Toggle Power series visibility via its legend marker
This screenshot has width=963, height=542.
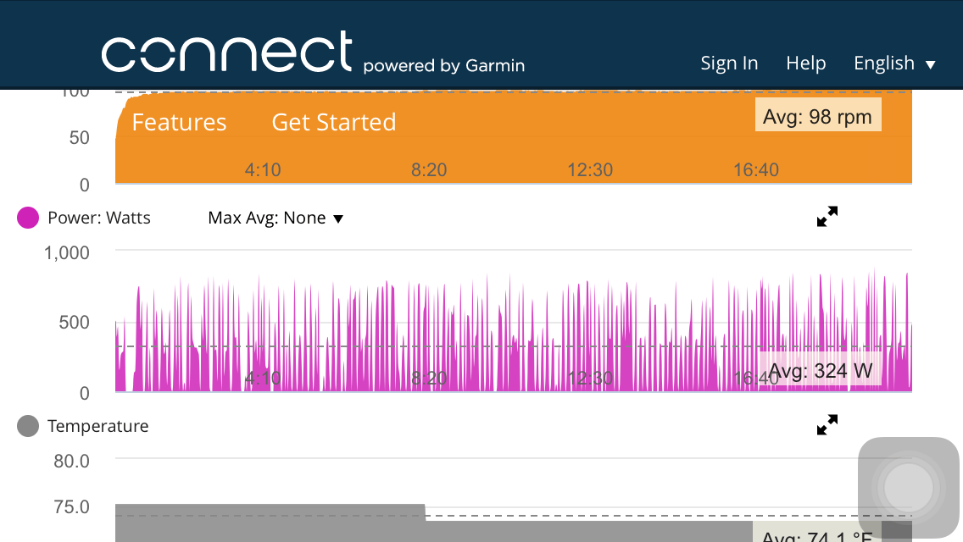[x=28, y=218]
